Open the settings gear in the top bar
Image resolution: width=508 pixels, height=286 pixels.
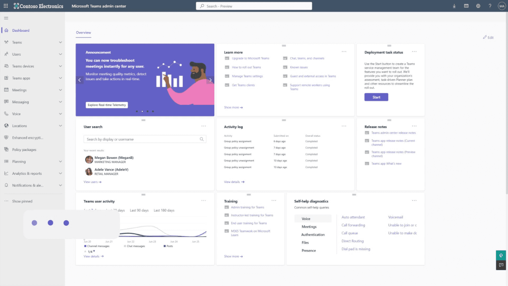click(478, 6)
